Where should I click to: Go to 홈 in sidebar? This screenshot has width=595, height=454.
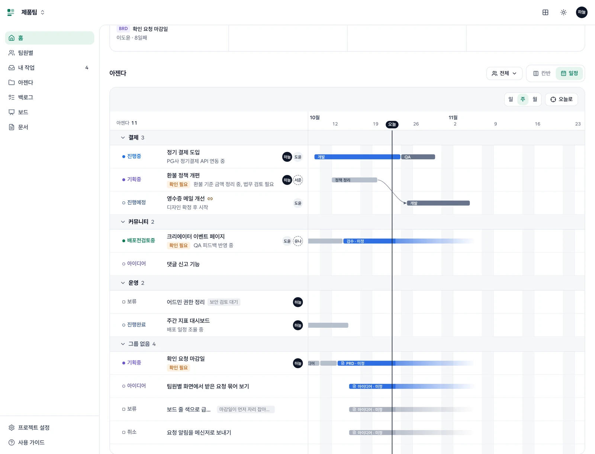(49, 38)
